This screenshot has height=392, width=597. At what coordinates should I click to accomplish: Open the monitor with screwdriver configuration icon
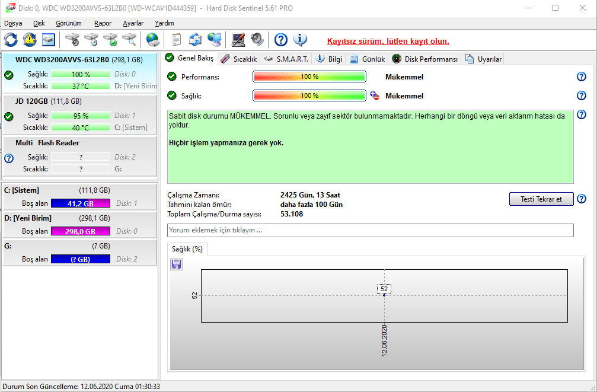[238, 40]
